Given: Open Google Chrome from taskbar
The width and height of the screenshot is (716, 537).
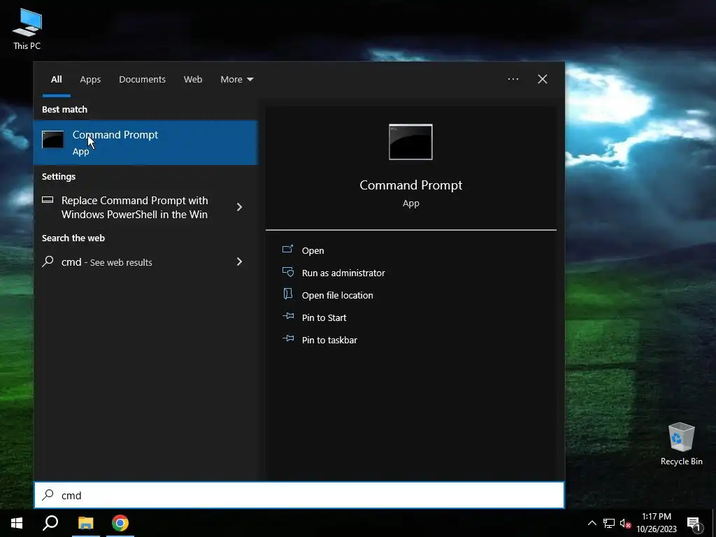Looking at the screenshot, I should [x=120, y=523].
